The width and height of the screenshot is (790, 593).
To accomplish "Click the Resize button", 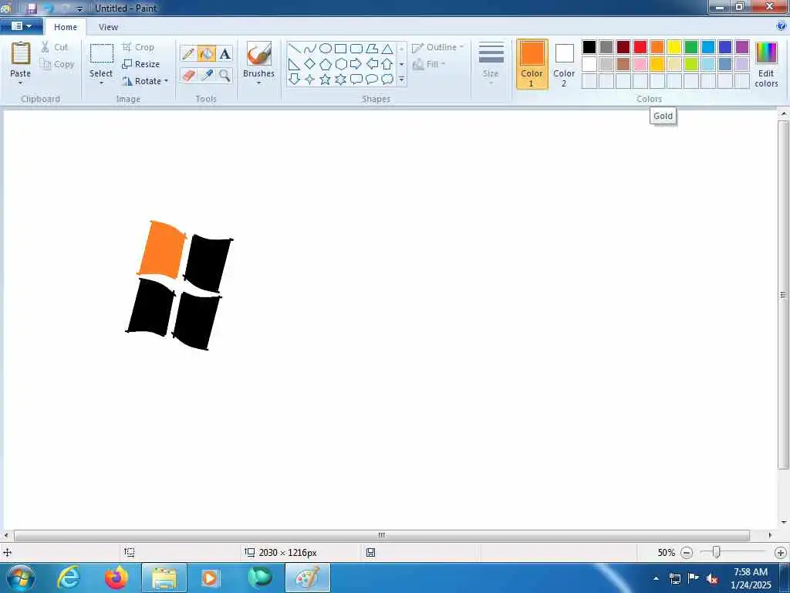I will (x=141, y=64).
